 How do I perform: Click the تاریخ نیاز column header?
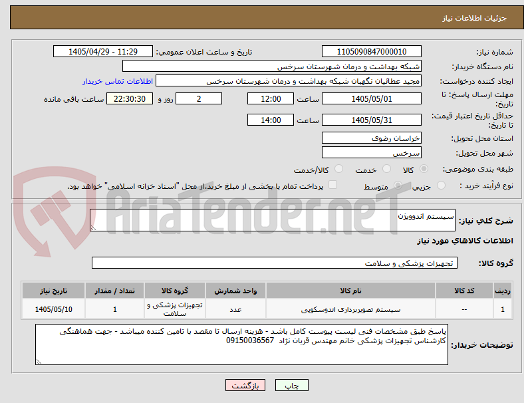coord(53,291)
